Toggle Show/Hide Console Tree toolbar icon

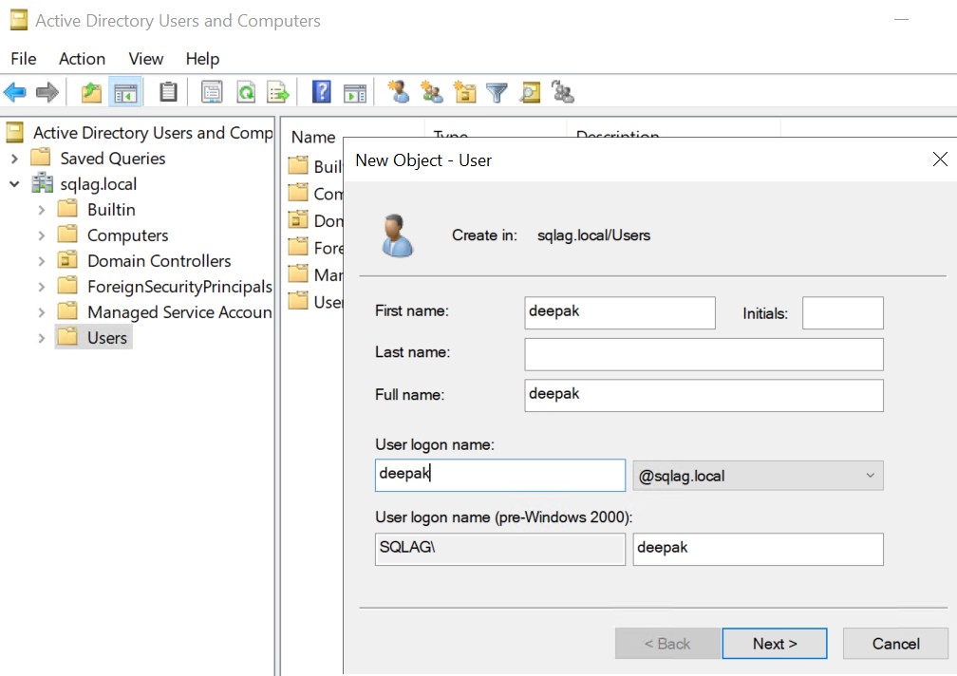tap(125, 93)
